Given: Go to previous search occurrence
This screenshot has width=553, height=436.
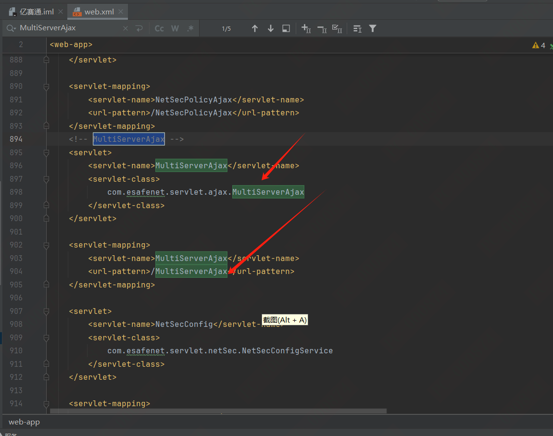Looking at the screenshot, I should pos(255,28).
